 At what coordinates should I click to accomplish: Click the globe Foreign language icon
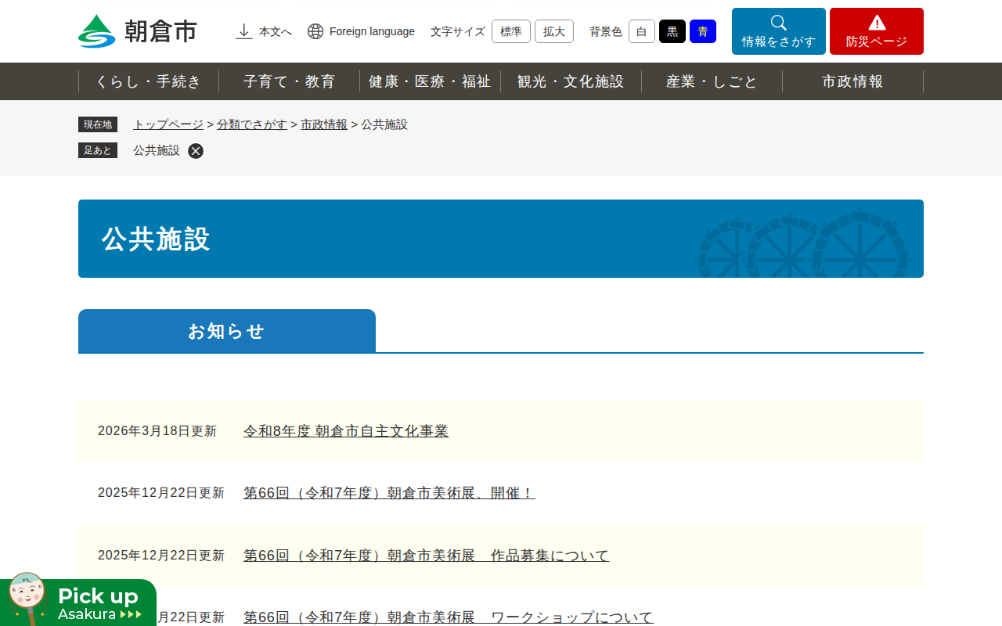(x=315, y=31)
